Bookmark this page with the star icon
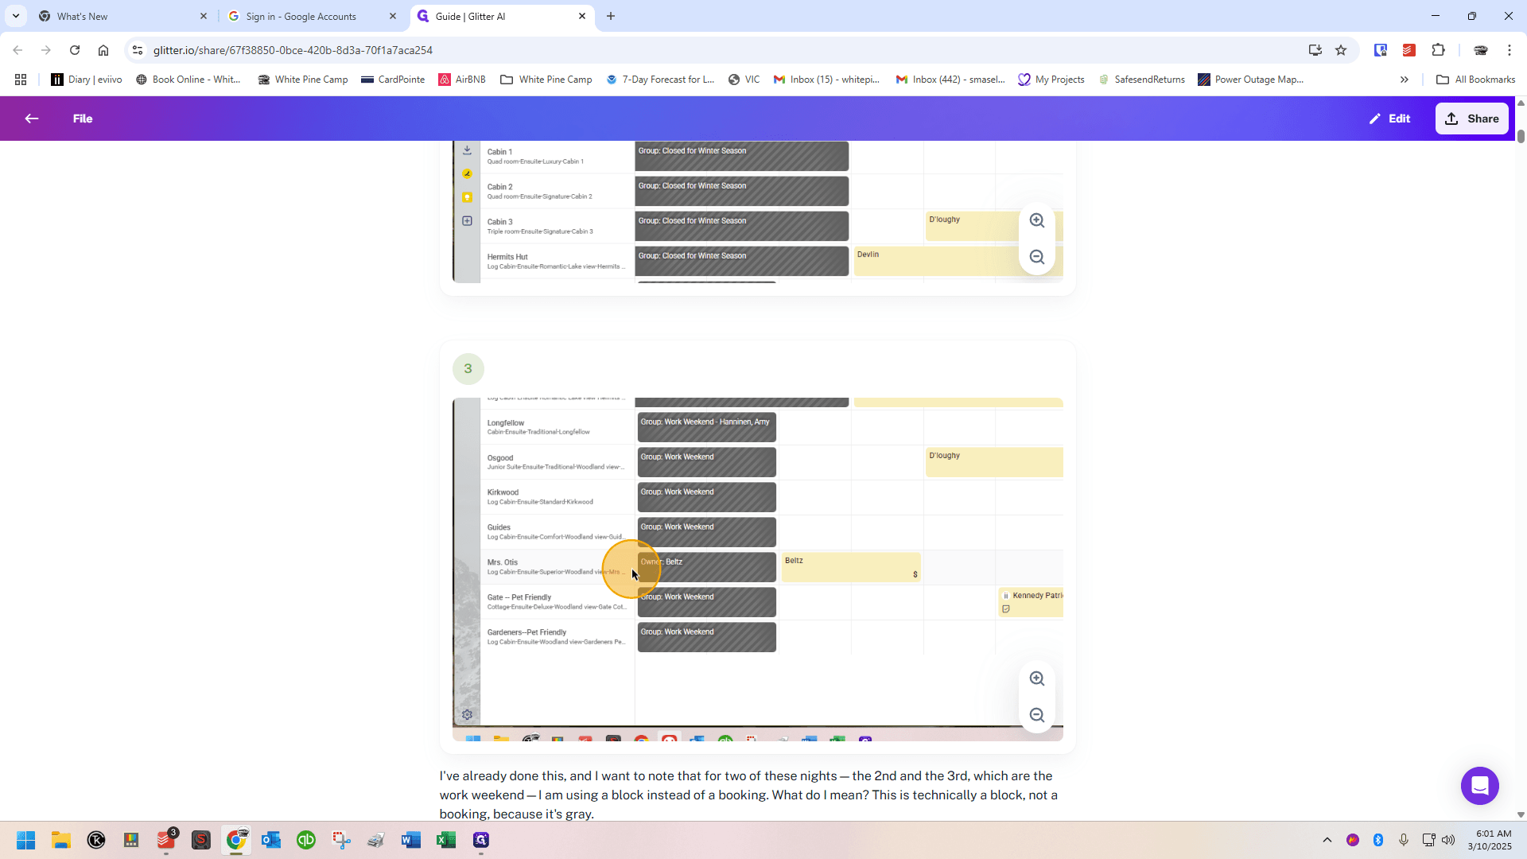 click(x=1341, y=50)
